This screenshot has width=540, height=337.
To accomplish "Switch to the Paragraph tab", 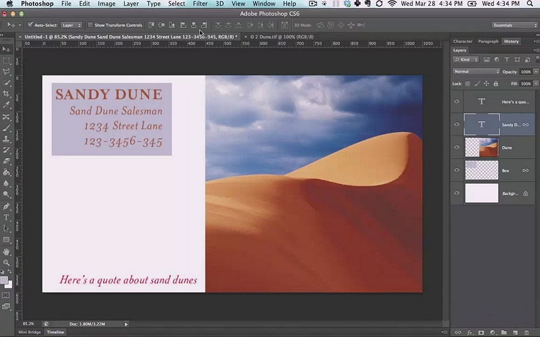I will (488, 42).
